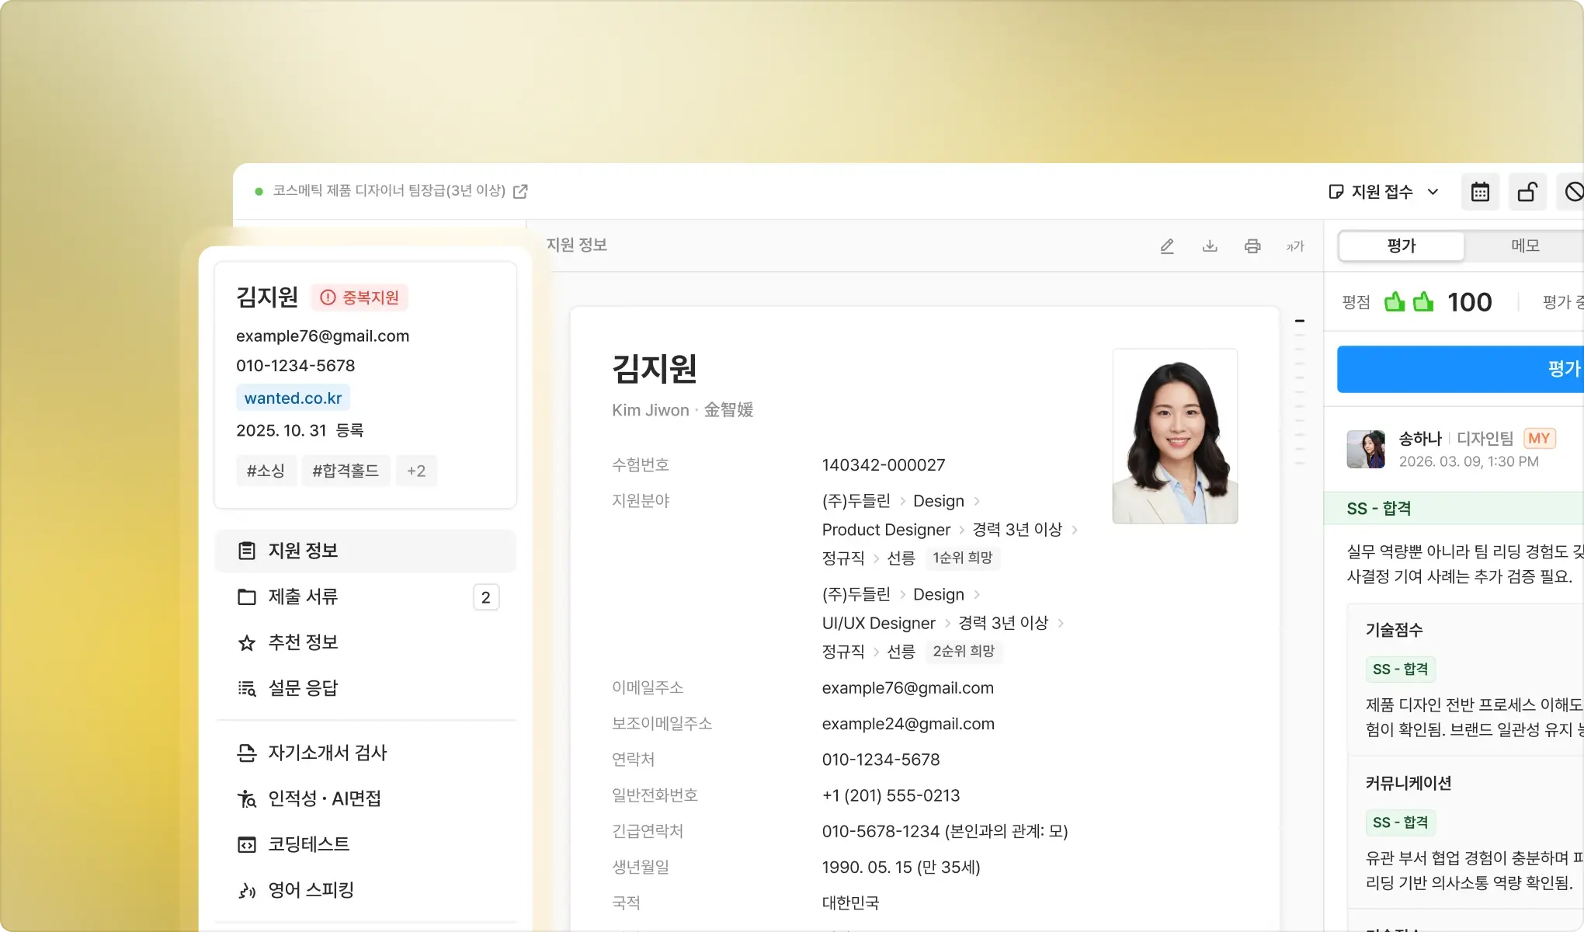Click the edit pencil icon
Viewport: 1584px width, 932px height.
1167,246
